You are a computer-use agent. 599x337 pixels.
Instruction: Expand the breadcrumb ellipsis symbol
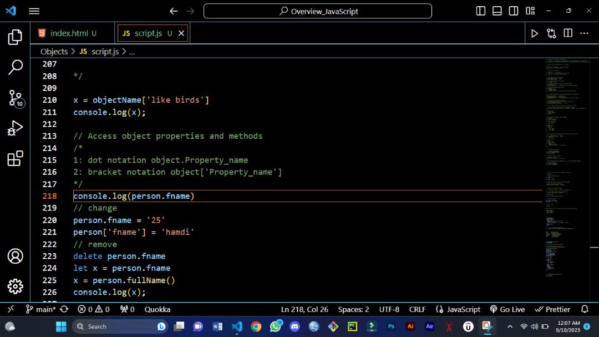coord(132,52)
